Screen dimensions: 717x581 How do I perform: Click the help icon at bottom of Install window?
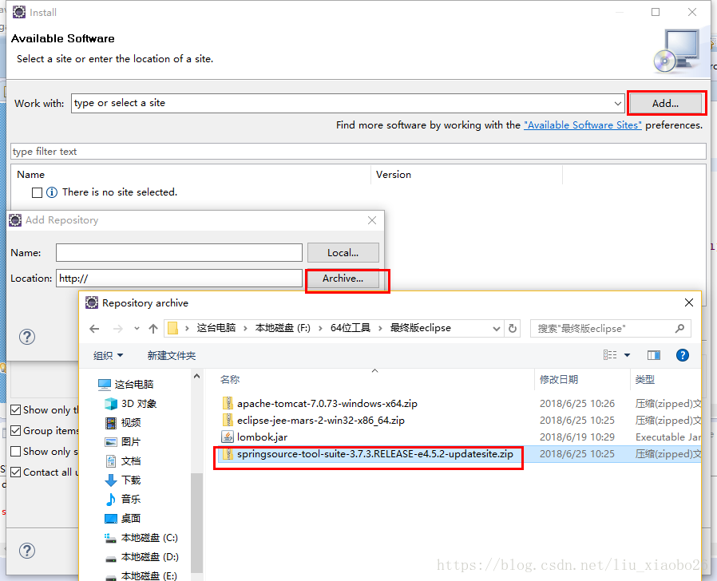tap(27, 551)
